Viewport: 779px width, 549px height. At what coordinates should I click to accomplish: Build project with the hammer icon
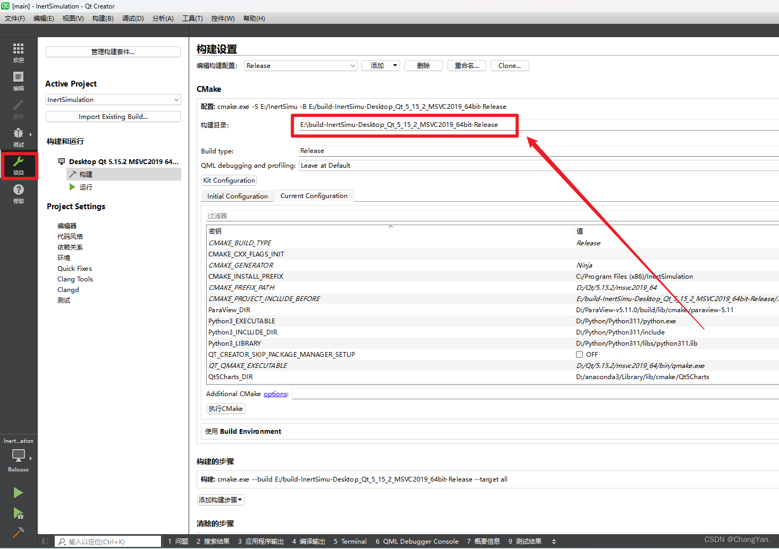tap(18, 532)
